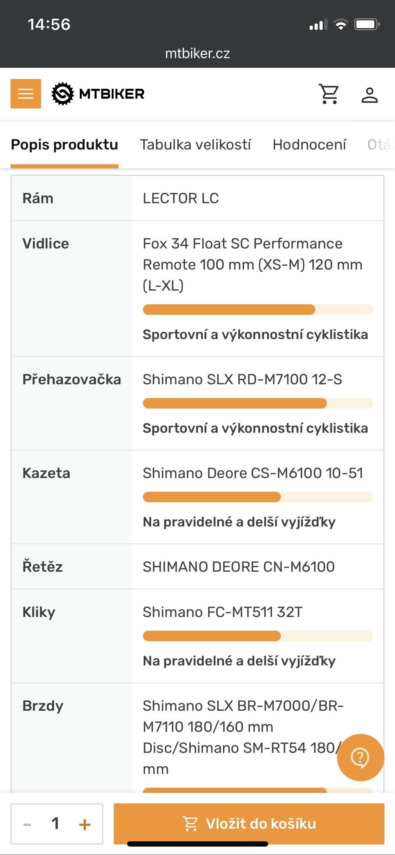Decrease quantity with minus button
The height and width of the screenshot is (855, 395).
27,824
